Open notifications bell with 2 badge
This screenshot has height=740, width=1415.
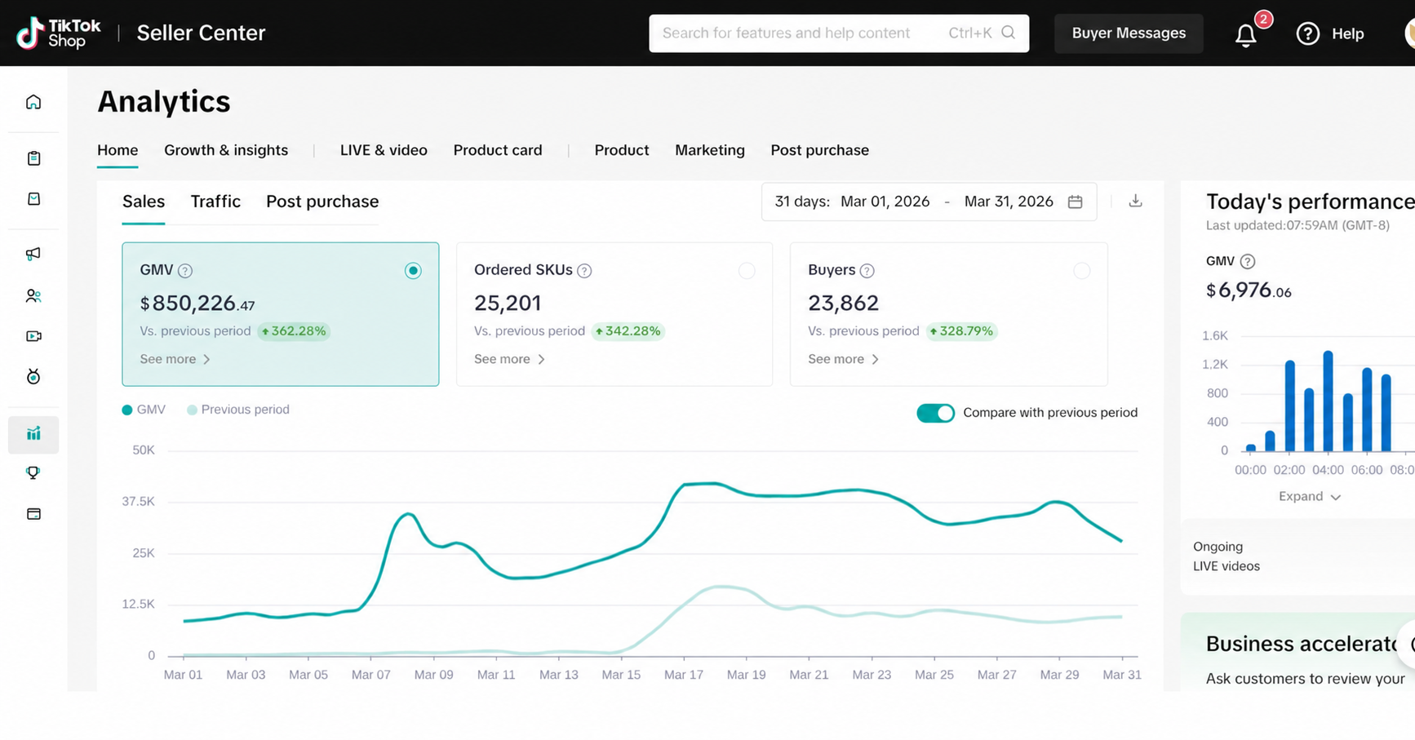pos(1246,34)
